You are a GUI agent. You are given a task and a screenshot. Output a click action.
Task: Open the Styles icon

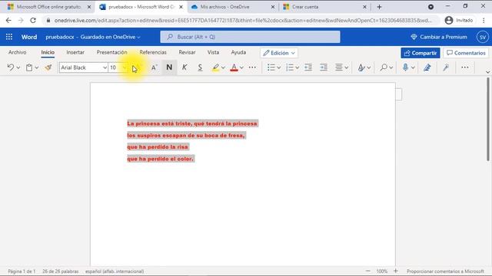click(361, 67)
